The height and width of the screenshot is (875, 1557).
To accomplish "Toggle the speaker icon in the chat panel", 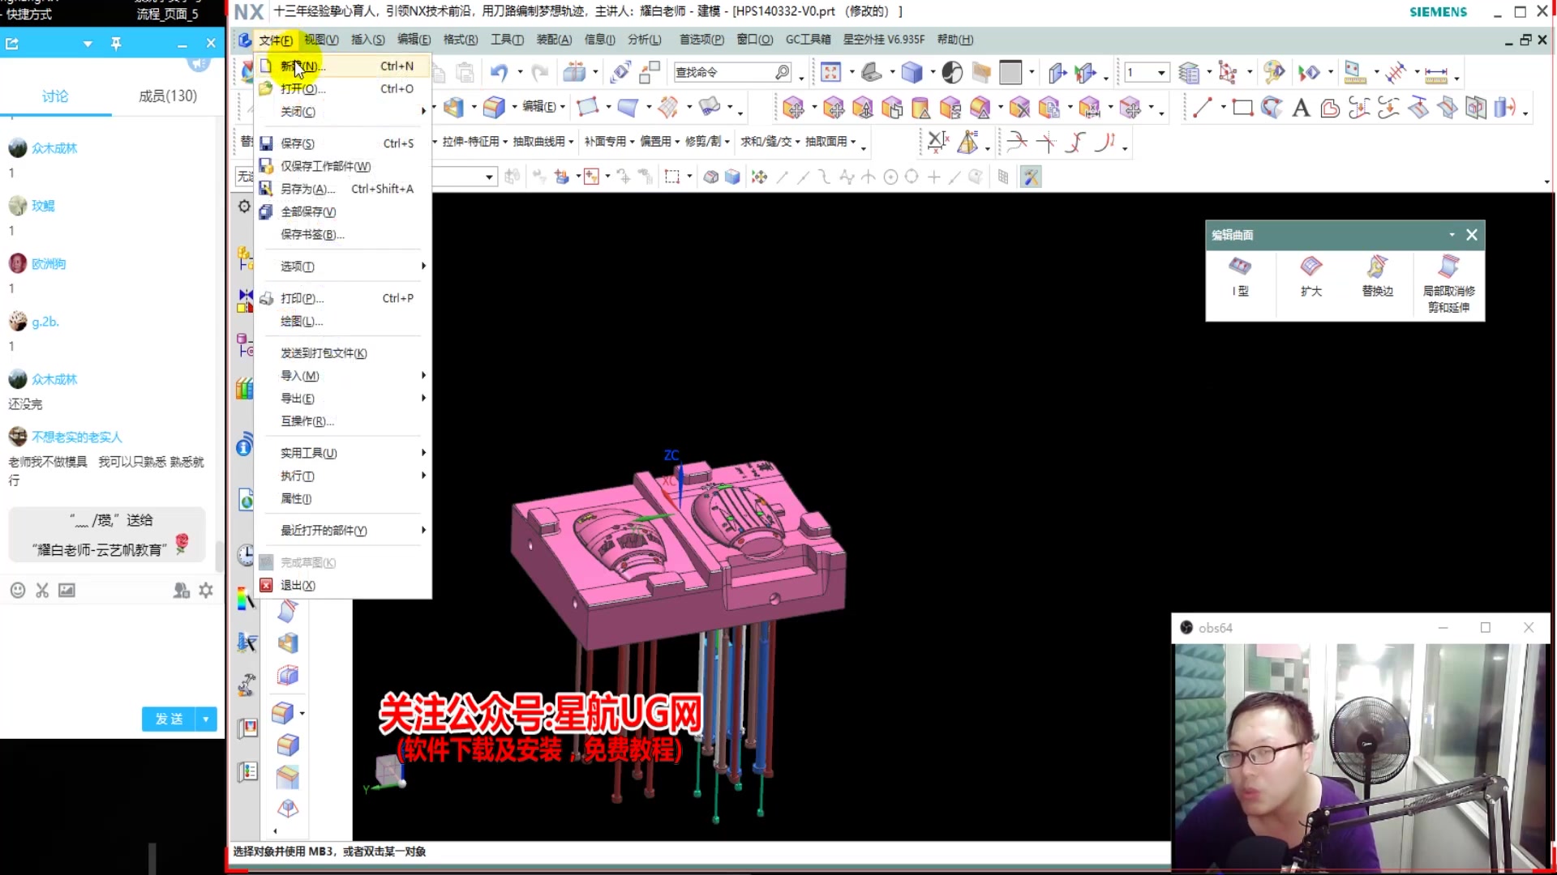I will coord(198,63).
